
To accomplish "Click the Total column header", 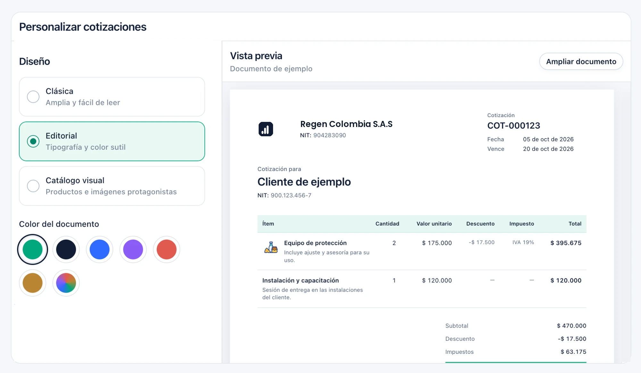I will pos(575,224).
